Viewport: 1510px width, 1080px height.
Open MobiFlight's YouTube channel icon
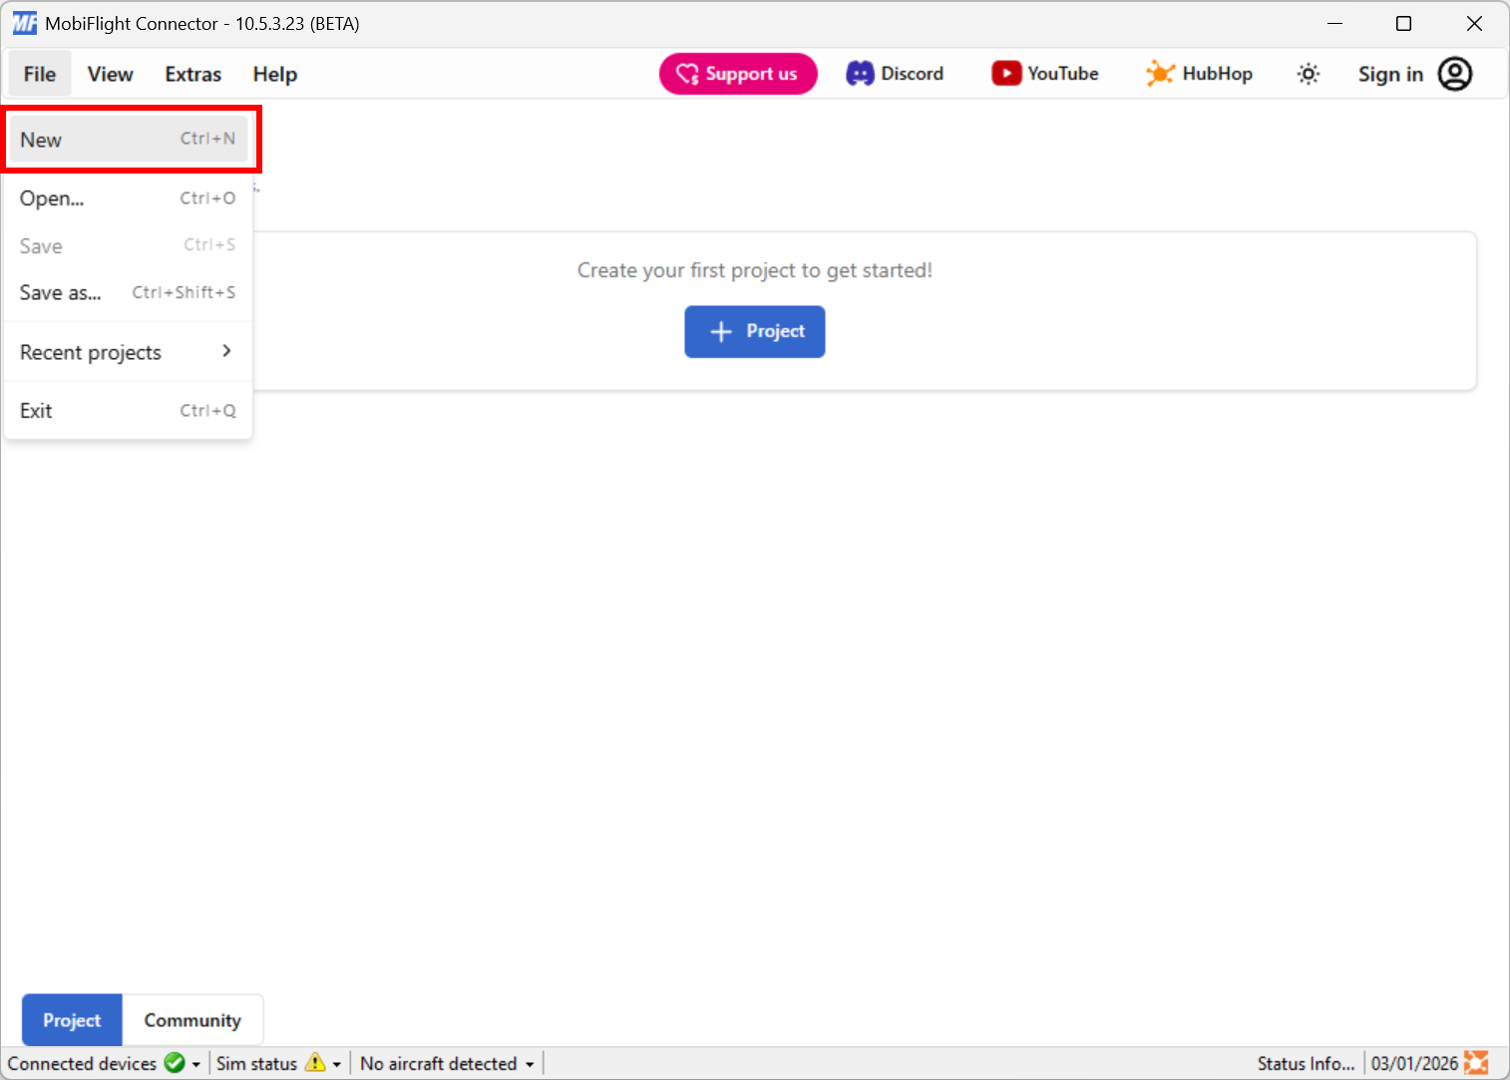point(1006,73)
